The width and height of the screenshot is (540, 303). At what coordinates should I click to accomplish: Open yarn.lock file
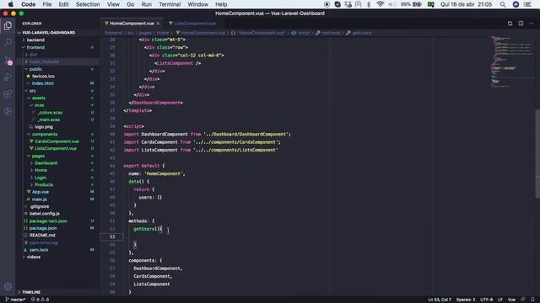(39, 250)
